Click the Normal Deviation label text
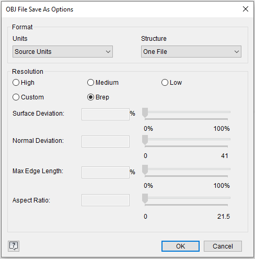 38,141
